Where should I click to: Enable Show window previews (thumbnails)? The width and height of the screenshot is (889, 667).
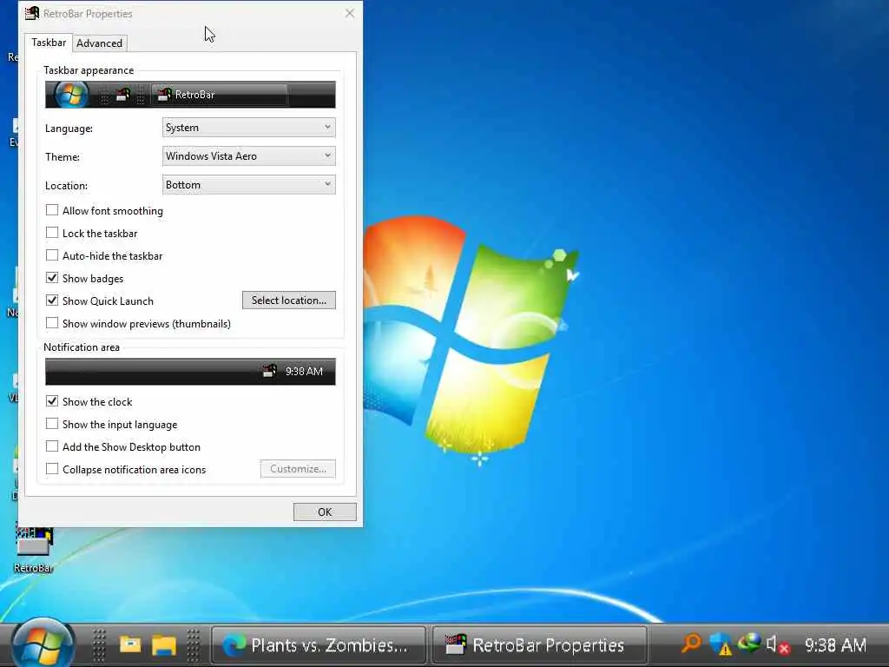52,323
